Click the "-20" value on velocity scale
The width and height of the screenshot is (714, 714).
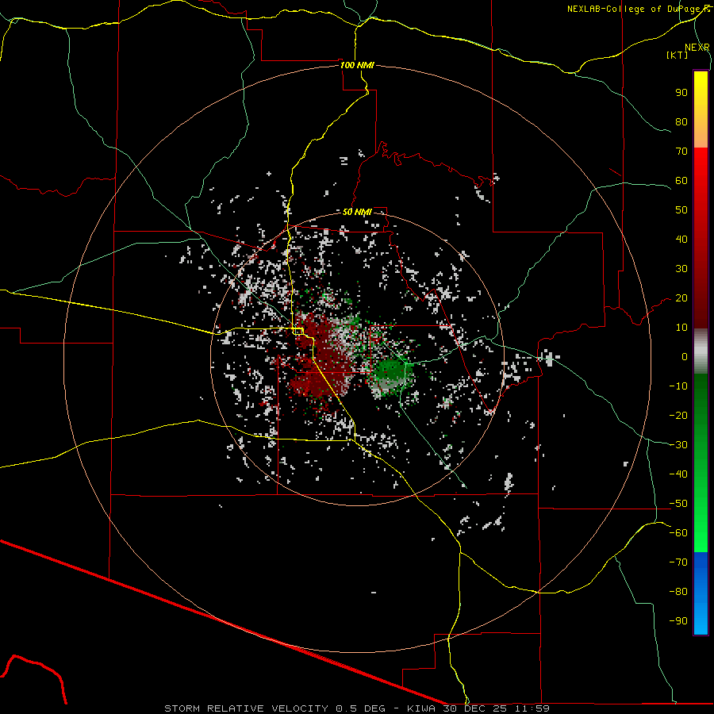point(678,415)
